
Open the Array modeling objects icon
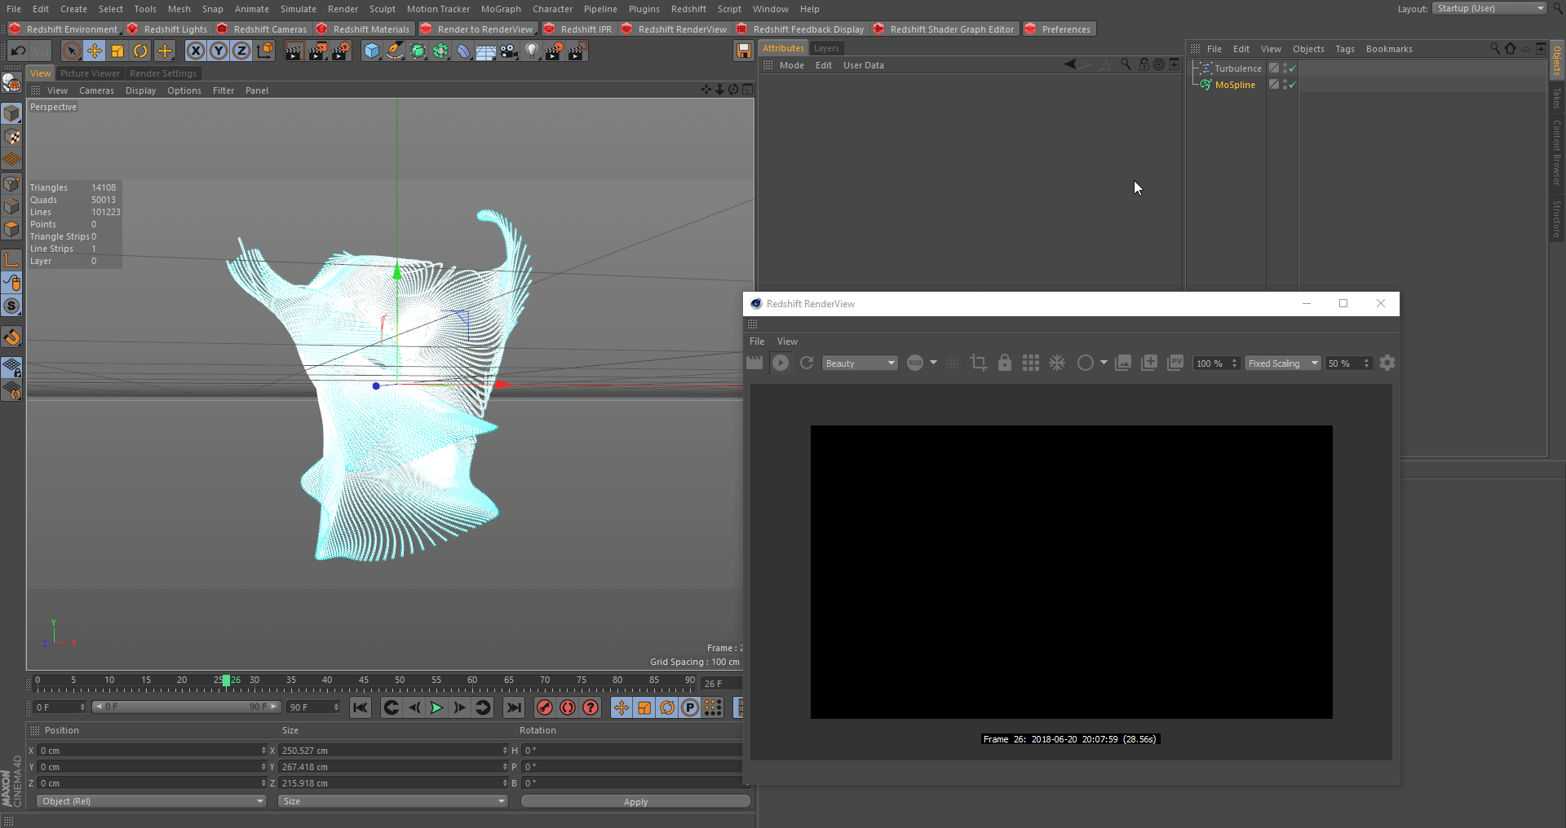tap(440, 51)
